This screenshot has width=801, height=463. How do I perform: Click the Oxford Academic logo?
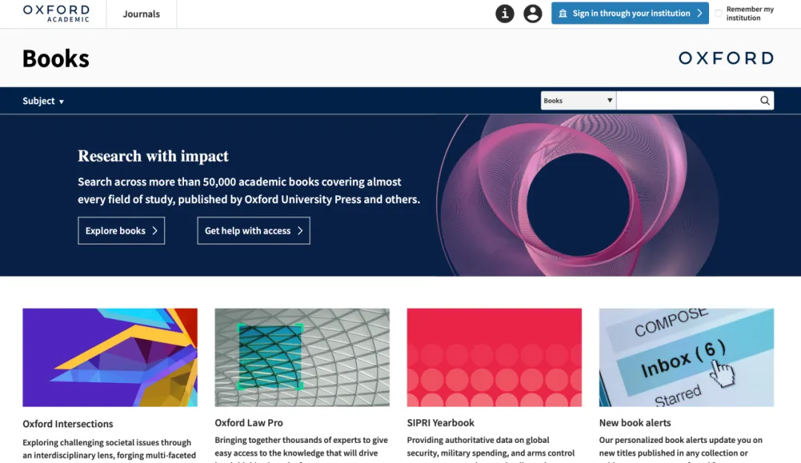(x=56, y=14)
